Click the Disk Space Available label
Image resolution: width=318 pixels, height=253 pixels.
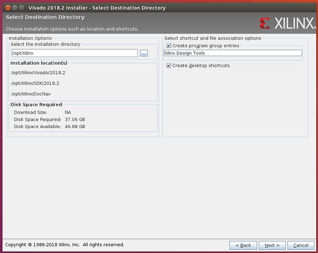click(x=37, y=126)
